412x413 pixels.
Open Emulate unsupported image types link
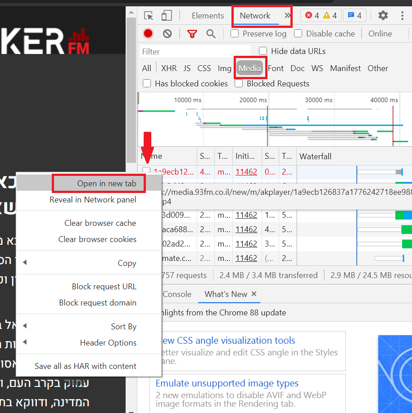[x=227, y=383]
